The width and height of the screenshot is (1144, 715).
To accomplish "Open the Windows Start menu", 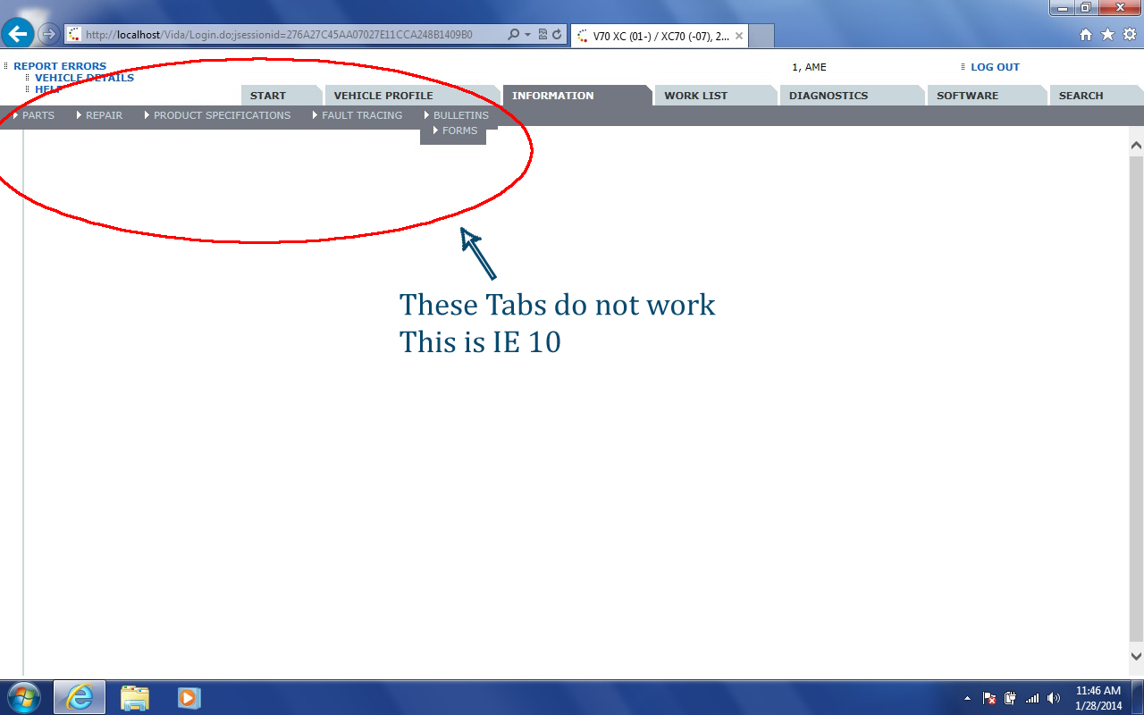I will click(x=23, y=697).
